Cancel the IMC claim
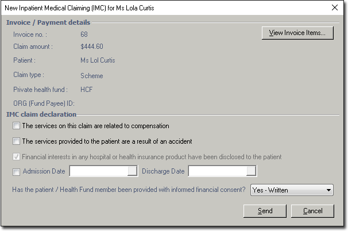Screen dimensions: 348x231 [x=312, y=211]
